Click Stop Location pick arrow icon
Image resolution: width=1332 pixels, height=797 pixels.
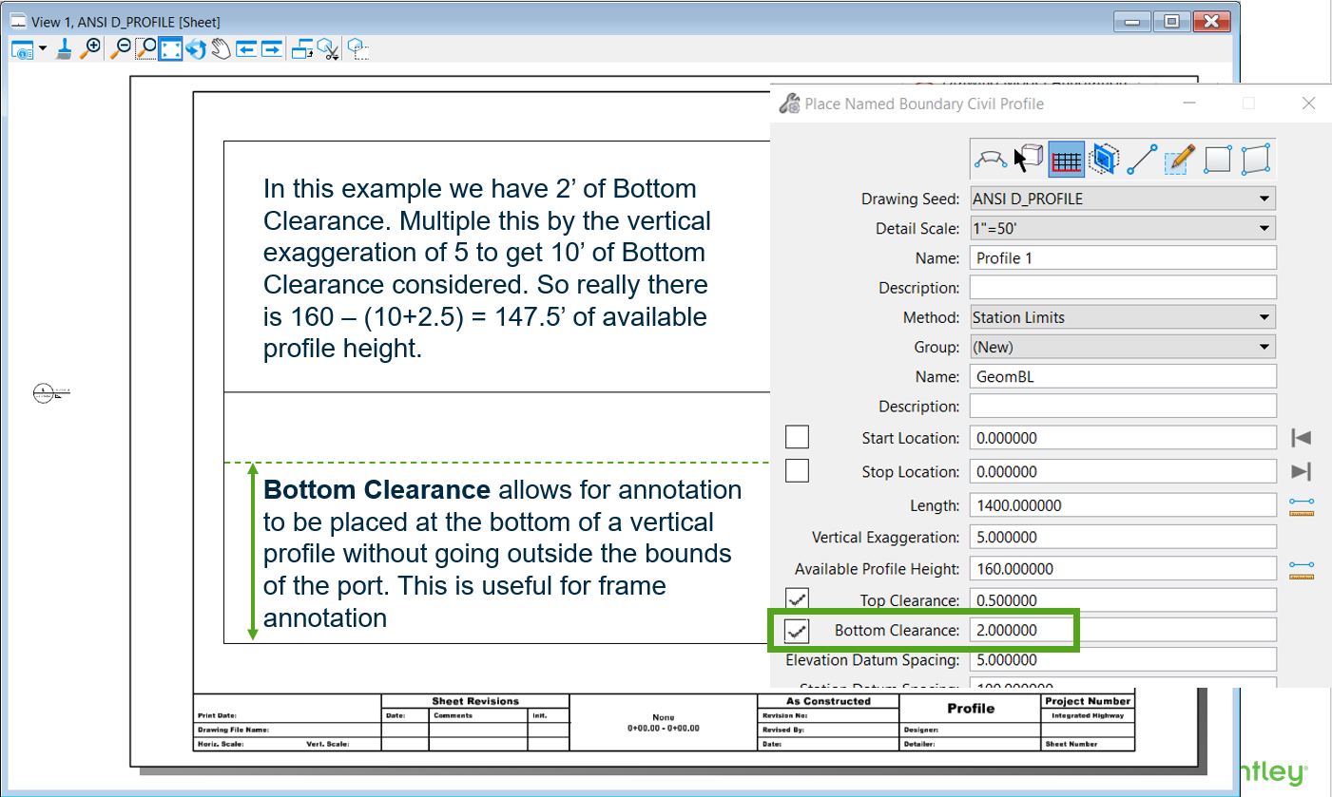[x=1301, y=472]
